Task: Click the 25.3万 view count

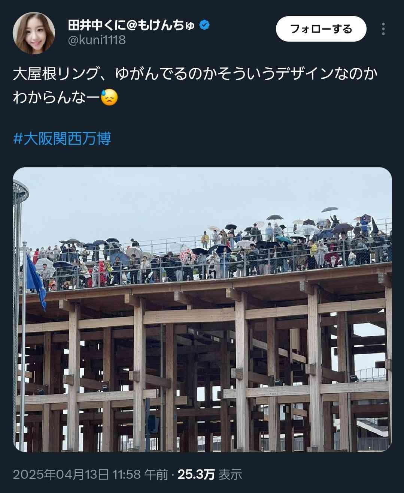Action: pyautogui.click(x=196, y=474)
